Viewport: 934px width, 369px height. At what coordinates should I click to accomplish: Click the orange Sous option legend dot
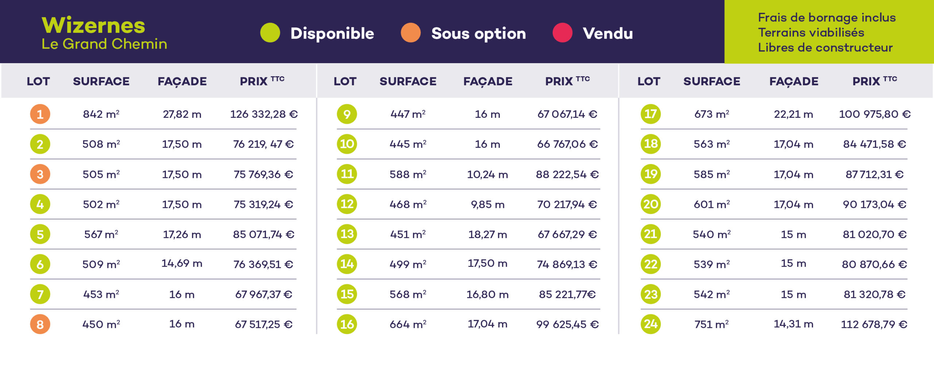coord(411,33)
